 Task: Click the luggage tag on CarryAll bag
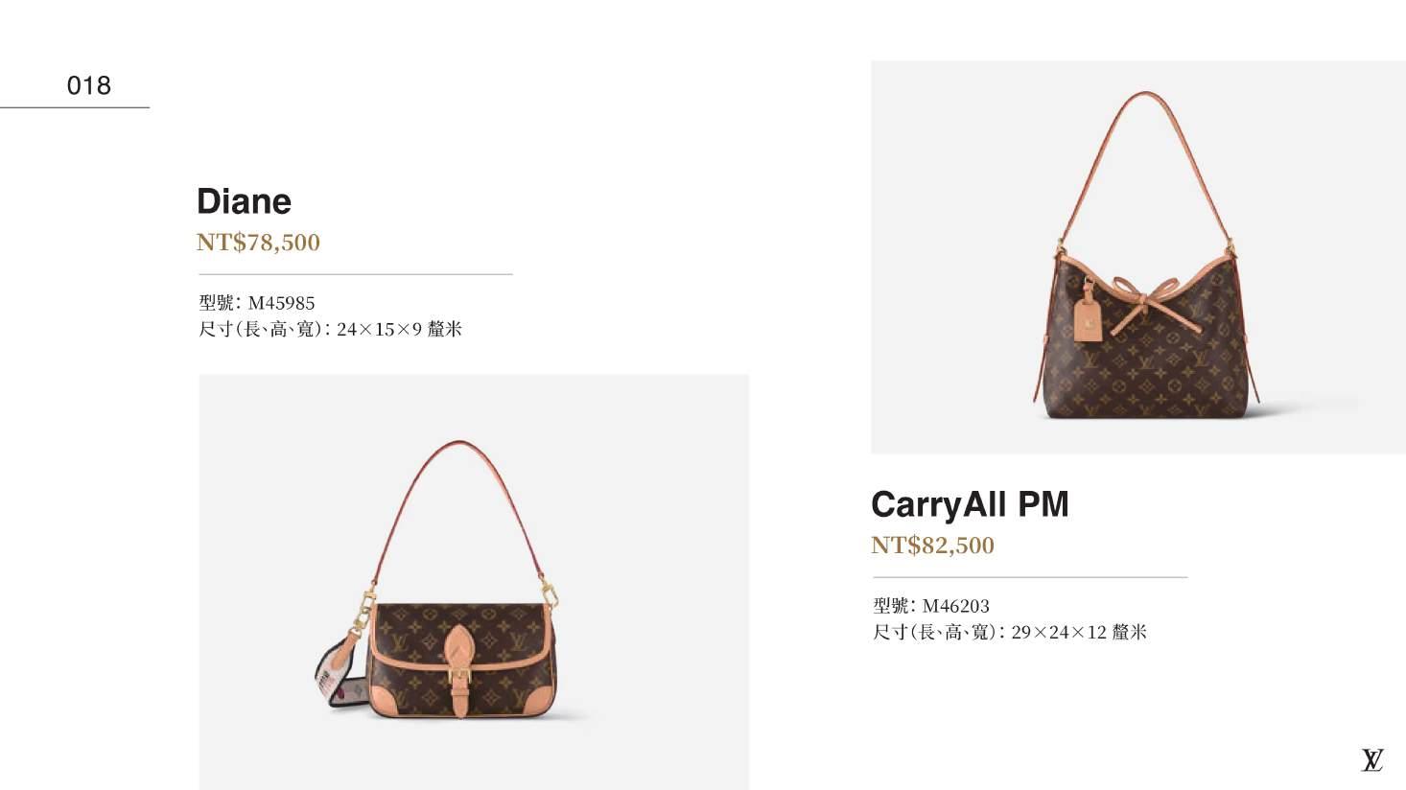point(1090,314)
